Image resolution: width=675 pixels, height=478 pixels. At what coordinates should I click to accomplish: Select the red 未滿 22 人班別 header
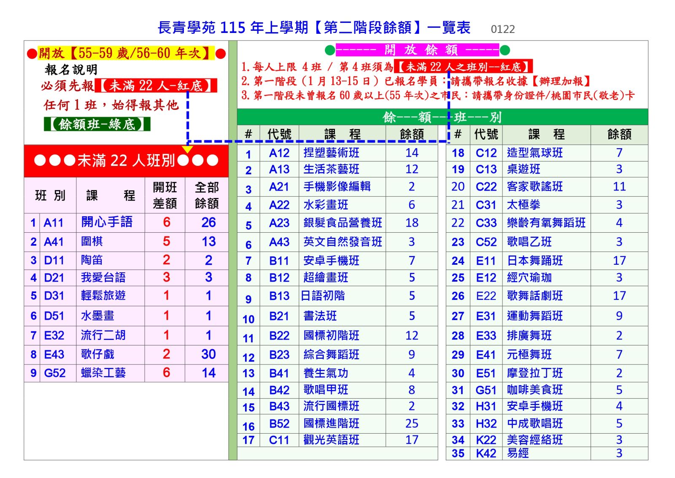pyautogui.click(x=126, y=161)
